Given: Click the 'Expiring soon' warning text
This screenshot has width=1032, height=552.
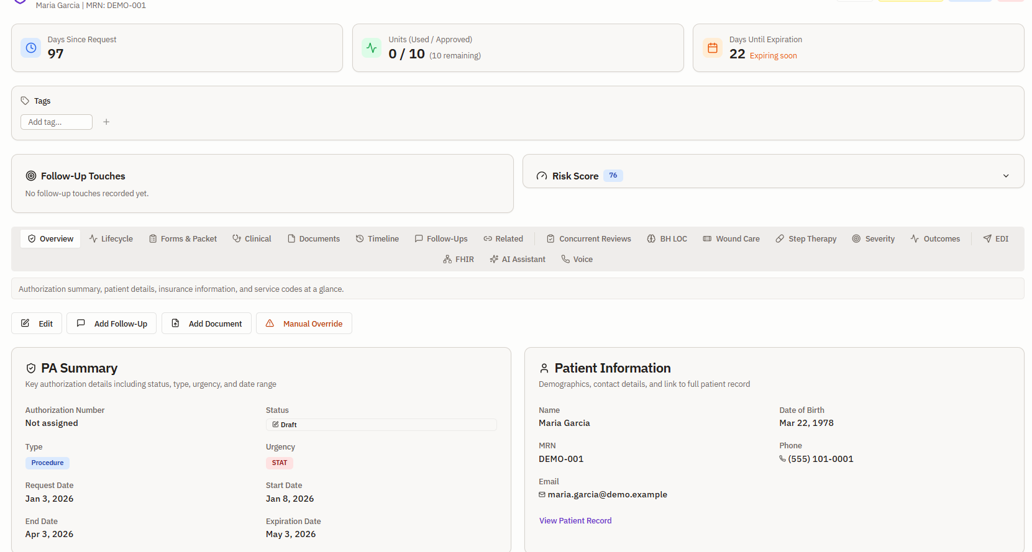Looking at the screenshot, I should (x=774, y=55).
